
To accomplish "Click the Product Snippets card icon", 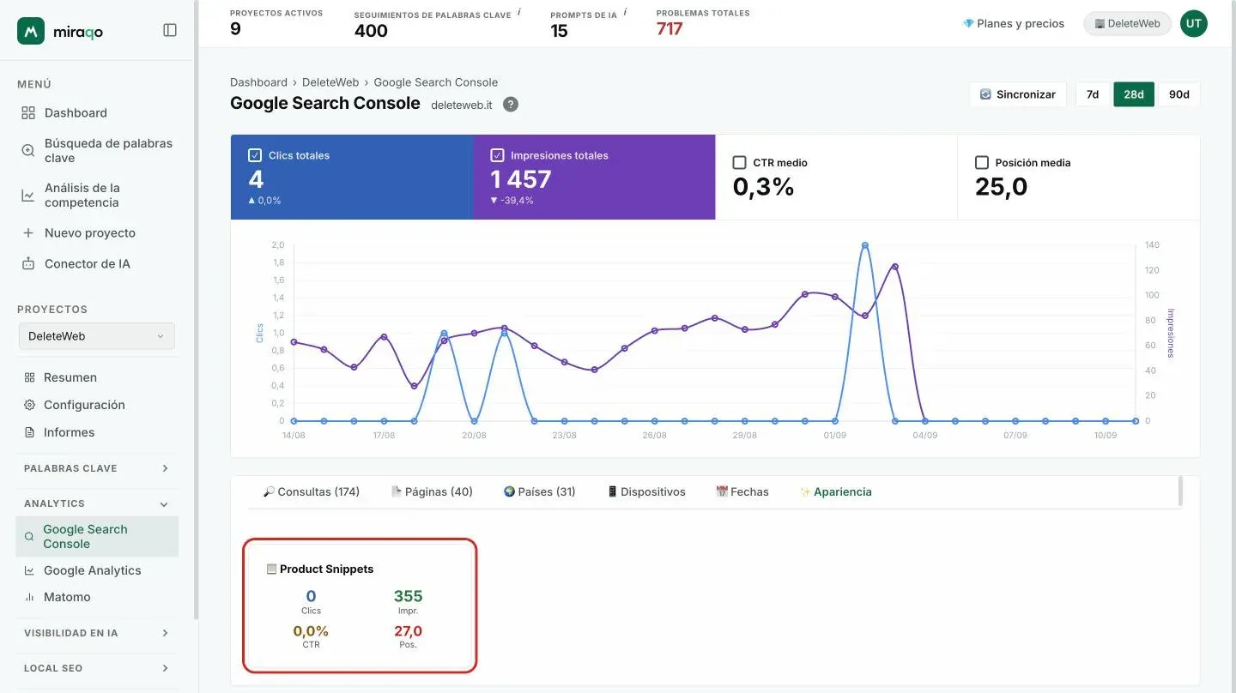I will [x=271, y=569].
